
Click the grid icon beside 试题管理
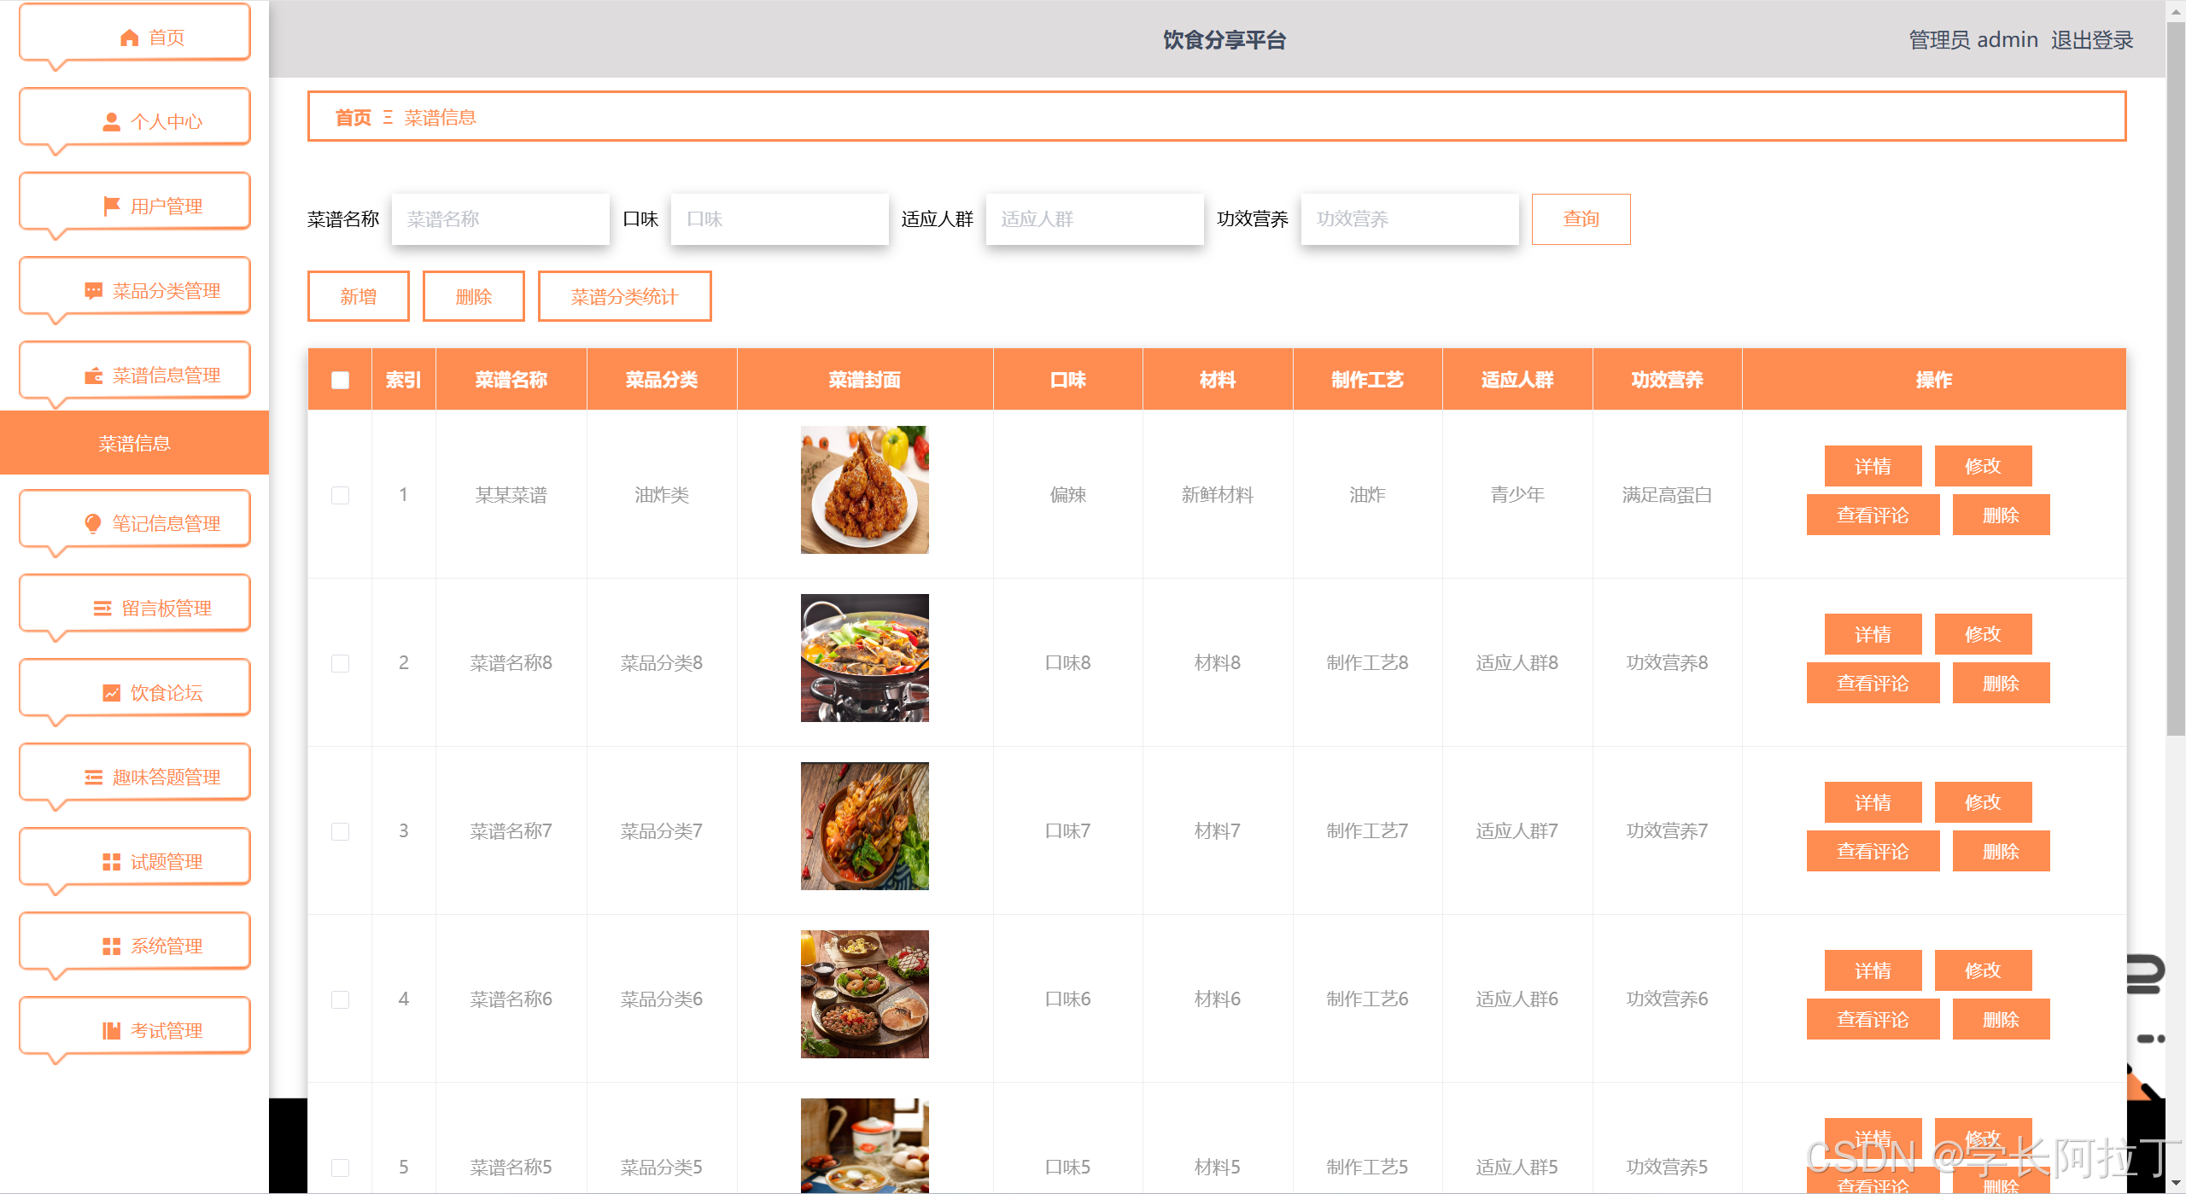pyautogui.click(x=111, y=862)
